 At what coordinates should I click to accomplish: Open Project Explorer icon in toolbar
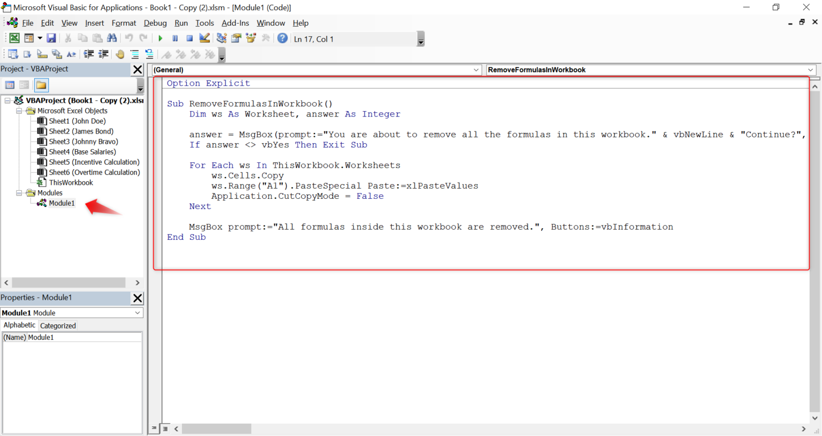point(222,38)
